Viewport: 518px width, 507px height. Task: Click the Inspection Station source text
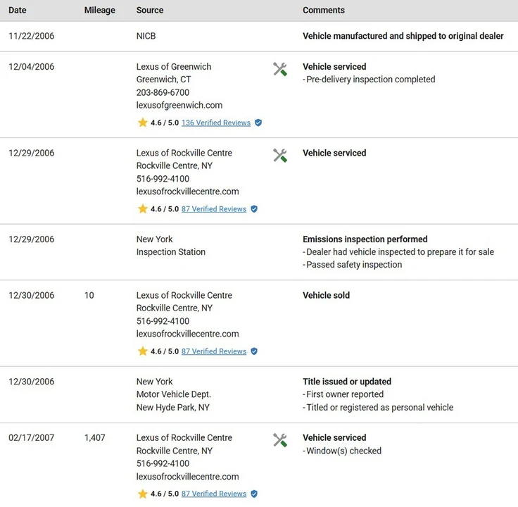point(171,252)
